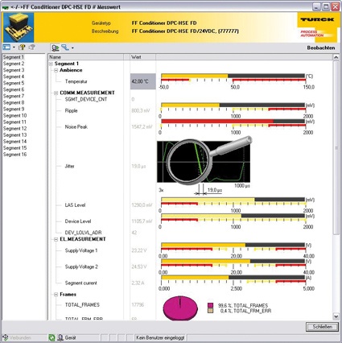Viewport: 342px width, 343px height.
Task: Select Segment 11 in the list
Action: (14, 122)
